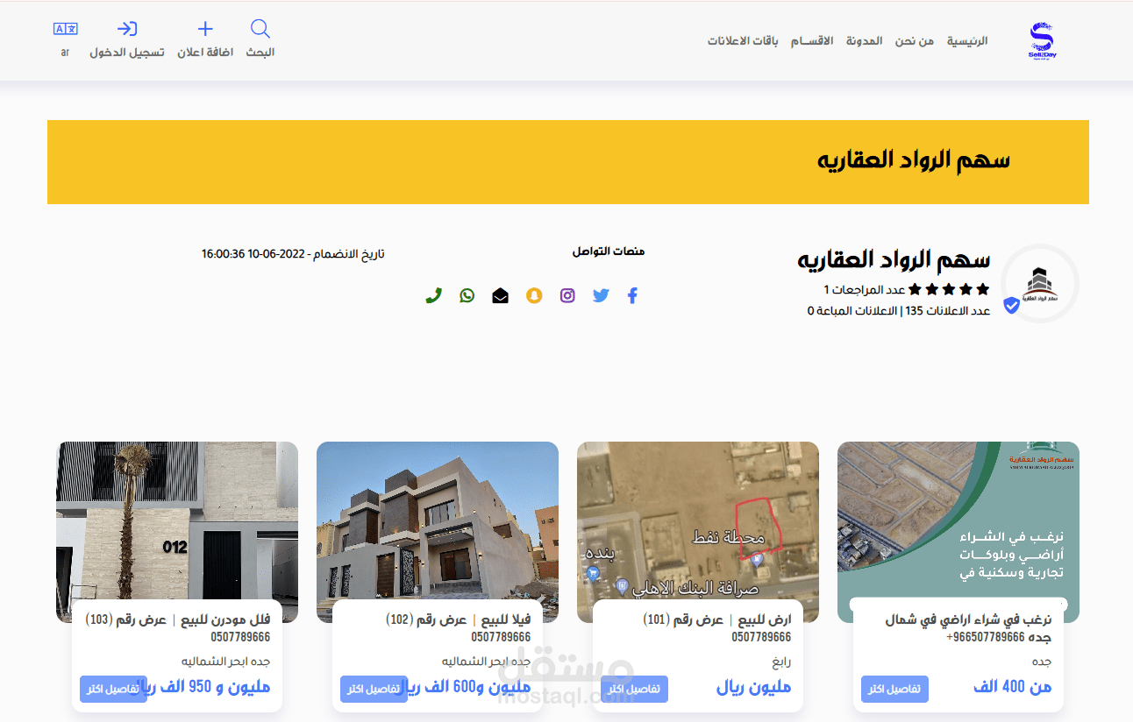Viewport: 1133px width, 722px height.
Task: Switch language using the ar translate icon
Action: click(66, 29)
